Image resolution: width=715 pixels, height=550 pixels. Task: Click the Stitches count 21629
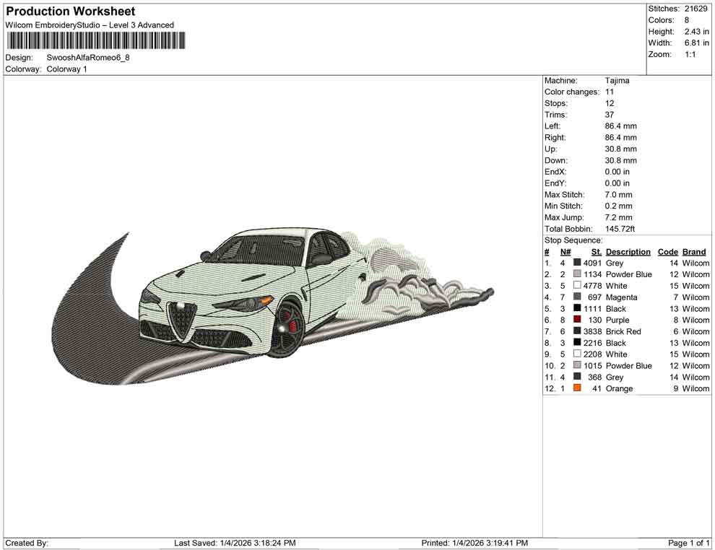coord(696,9)
